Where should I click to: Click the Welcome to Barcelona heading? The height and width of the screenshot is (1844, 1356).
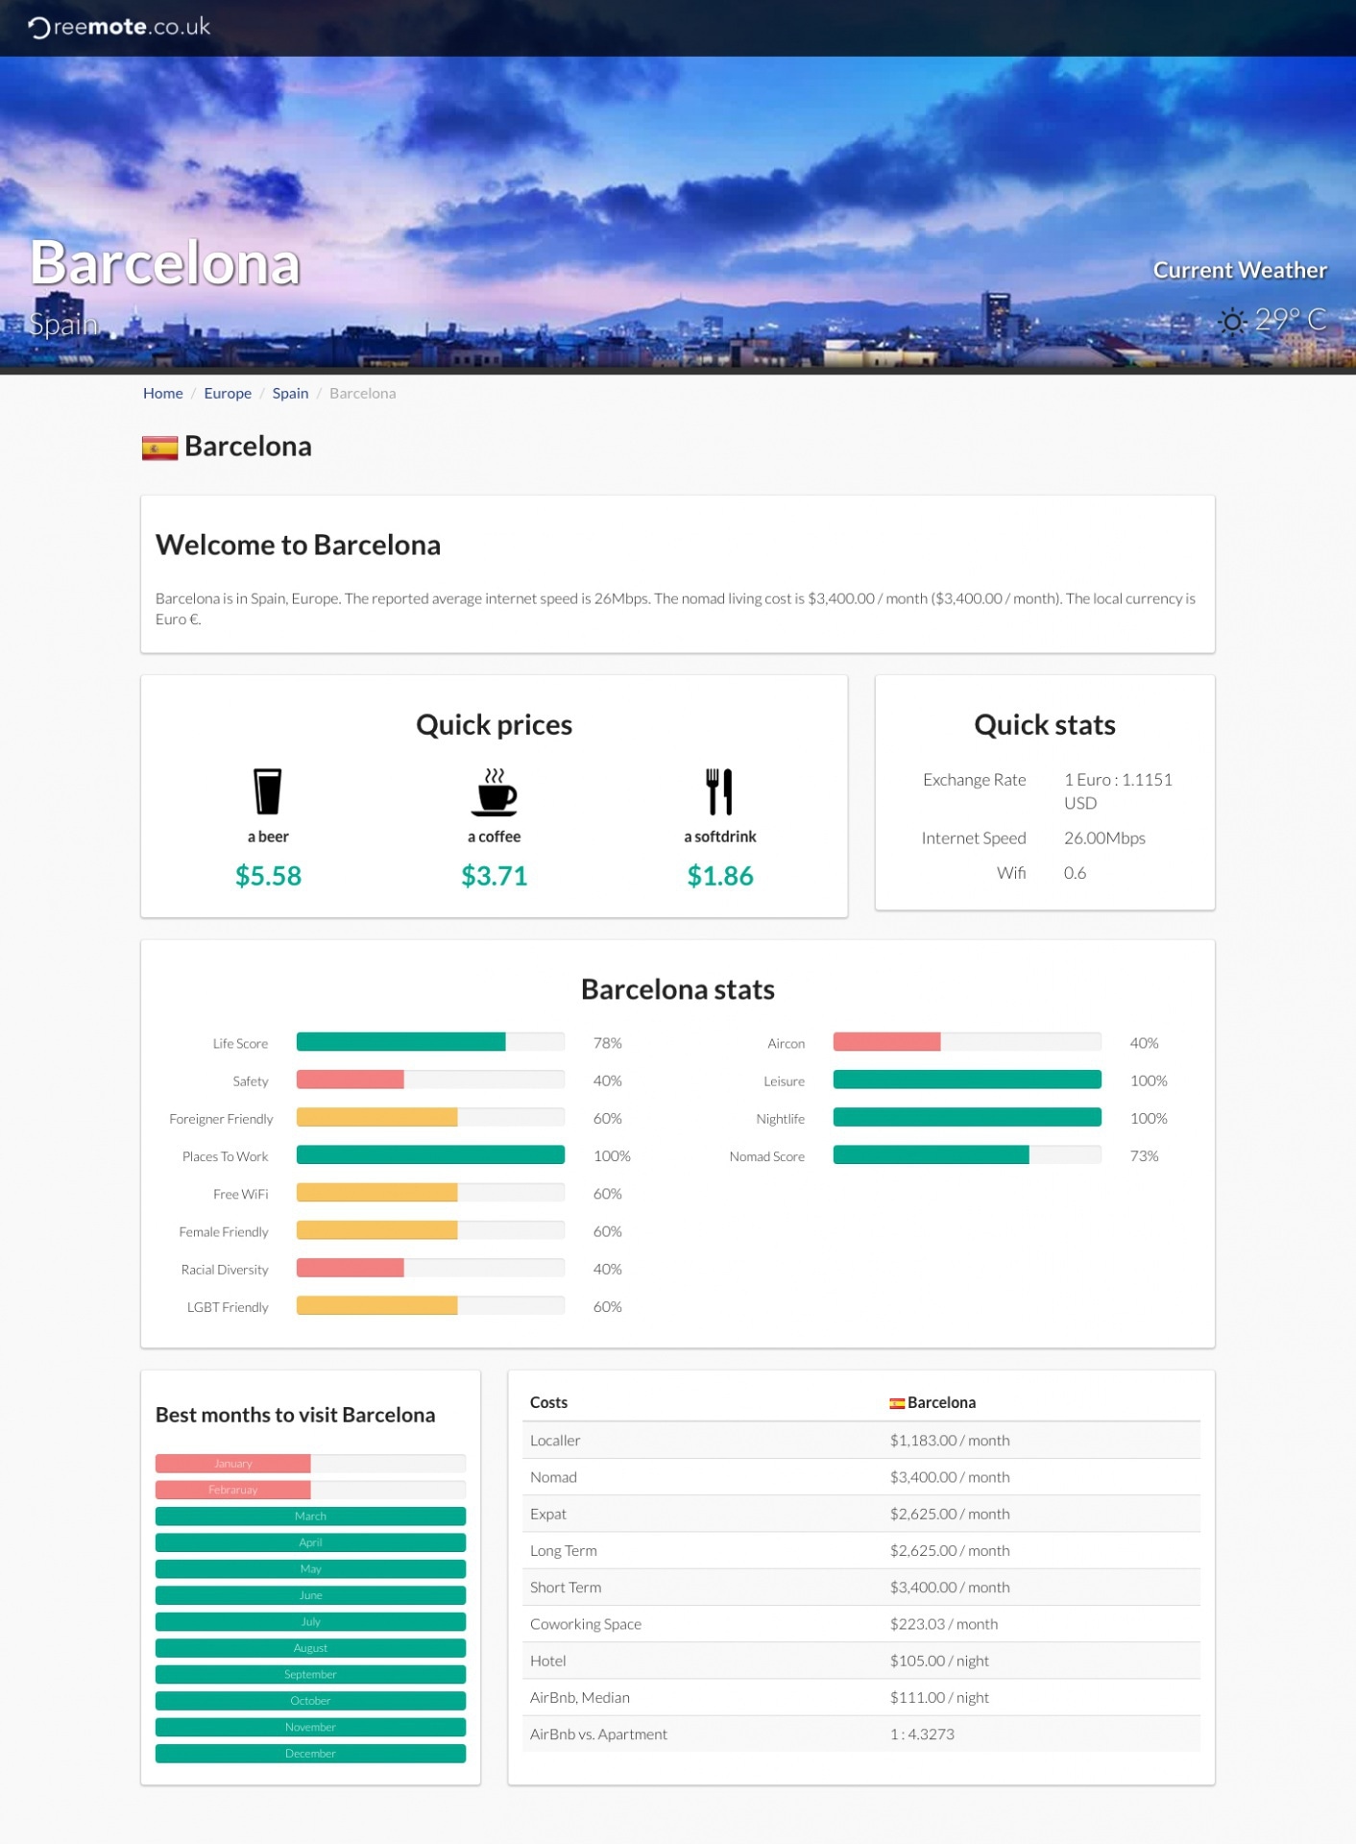tap(298, 545)
